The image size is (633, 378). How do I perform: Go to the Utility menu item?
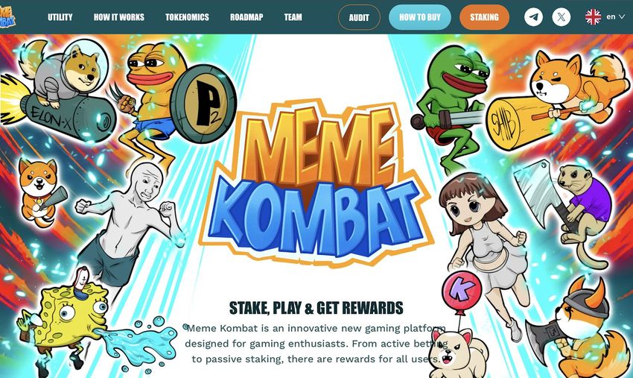60,17
